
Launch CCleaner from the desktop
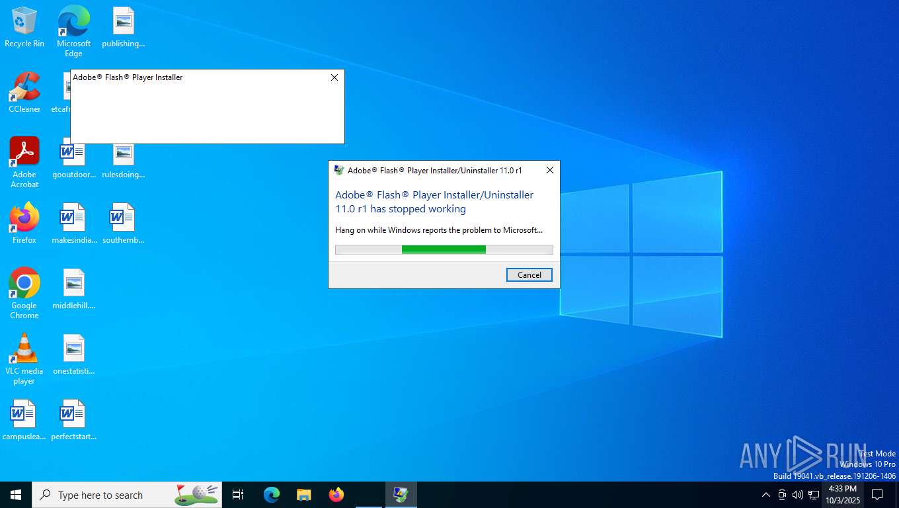(x=24, y=93)
